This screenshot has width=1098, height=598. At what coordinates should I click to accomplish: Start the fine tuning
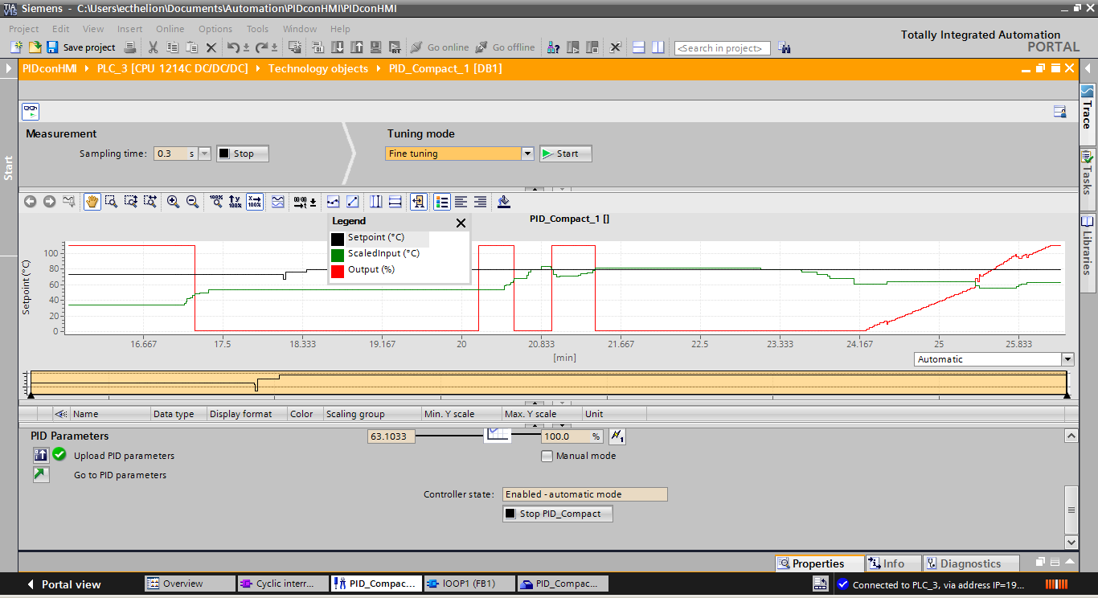click(x=566, y=154)
